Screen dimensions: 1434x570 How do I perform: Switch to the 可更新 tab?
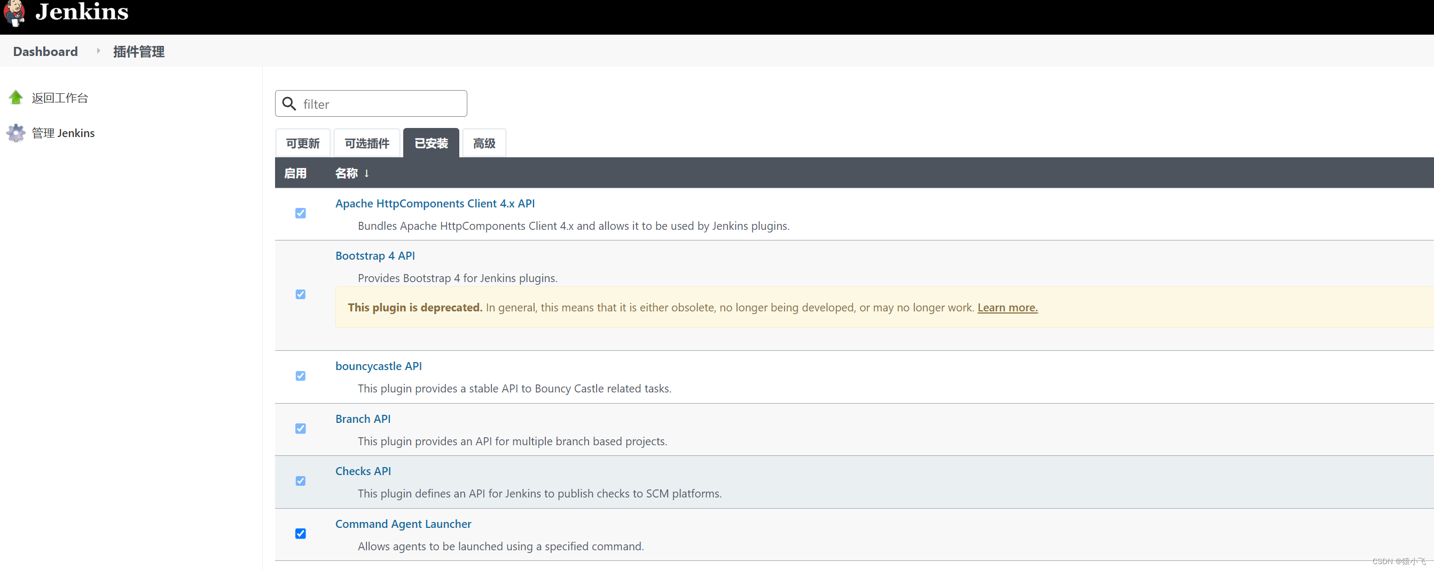303,143
